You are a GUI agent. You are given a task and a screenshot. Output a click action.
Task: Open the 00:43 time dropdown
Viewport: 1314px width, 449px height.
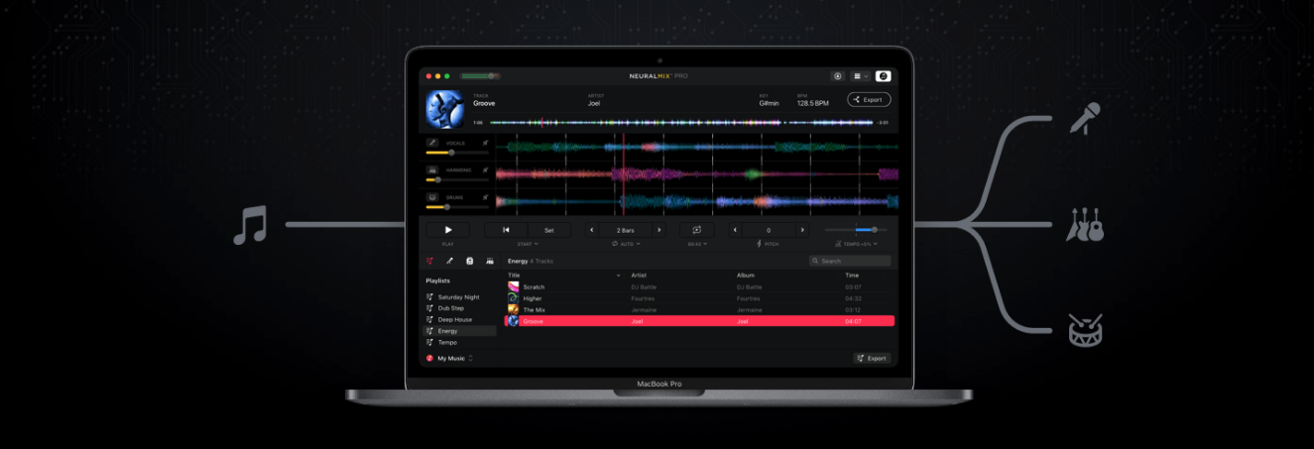click(x=697, y=244)
